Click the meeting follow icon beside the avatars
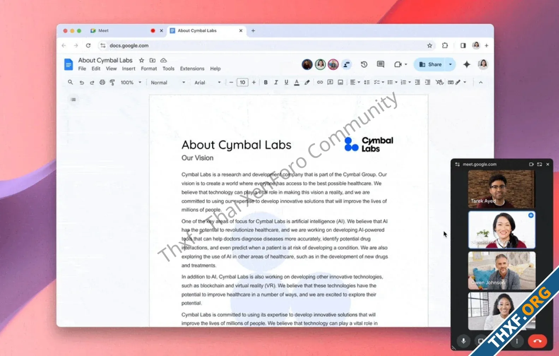 click(347, 64)
